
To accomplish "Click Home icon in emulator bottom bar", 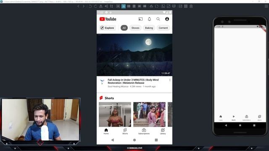I will click(221, 117).
